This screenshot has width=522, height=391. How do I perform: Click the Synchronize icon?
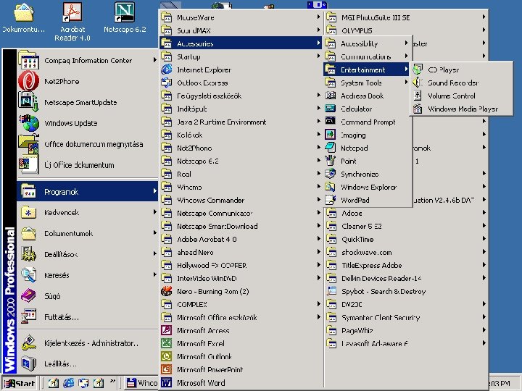[x=331, y=174]
